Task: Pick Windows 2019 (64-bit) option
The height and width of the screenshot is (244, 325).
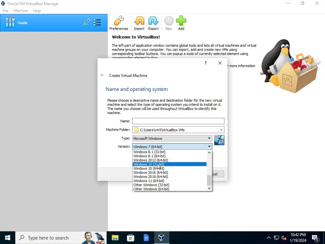Action: coord(169,177)
